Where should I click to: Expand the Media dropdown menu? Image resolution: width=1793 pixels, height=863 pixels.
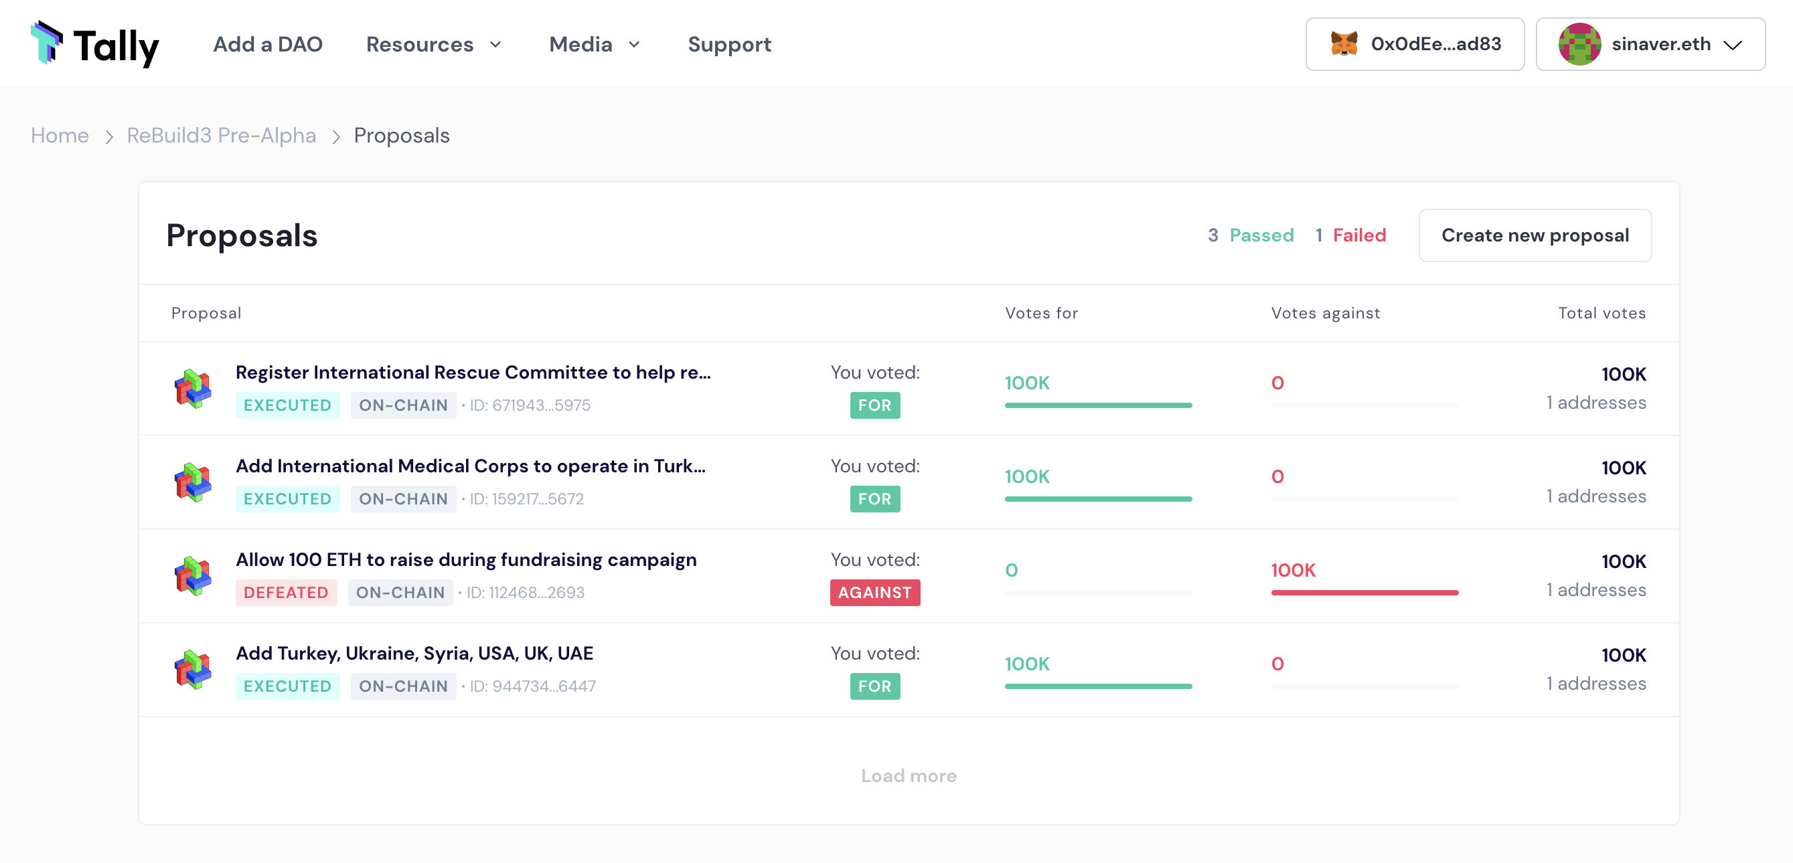(x=595, y=45)
